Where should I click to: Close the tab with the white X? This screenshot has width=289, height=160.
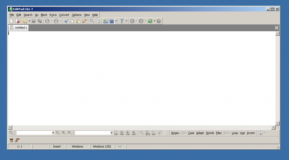pyautogui.click(x=277, y=28)
